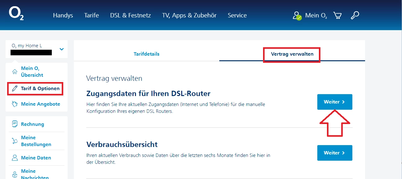Click Weiter for DSL-Router Zugangsdaten
Viewport: 402px width, 179px height.
tap(335, 102)
